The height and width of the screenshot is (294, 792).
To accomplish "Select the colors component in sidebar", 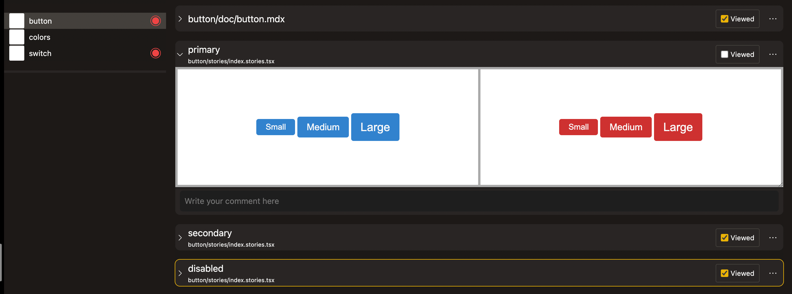I will [x=40, y=37].
